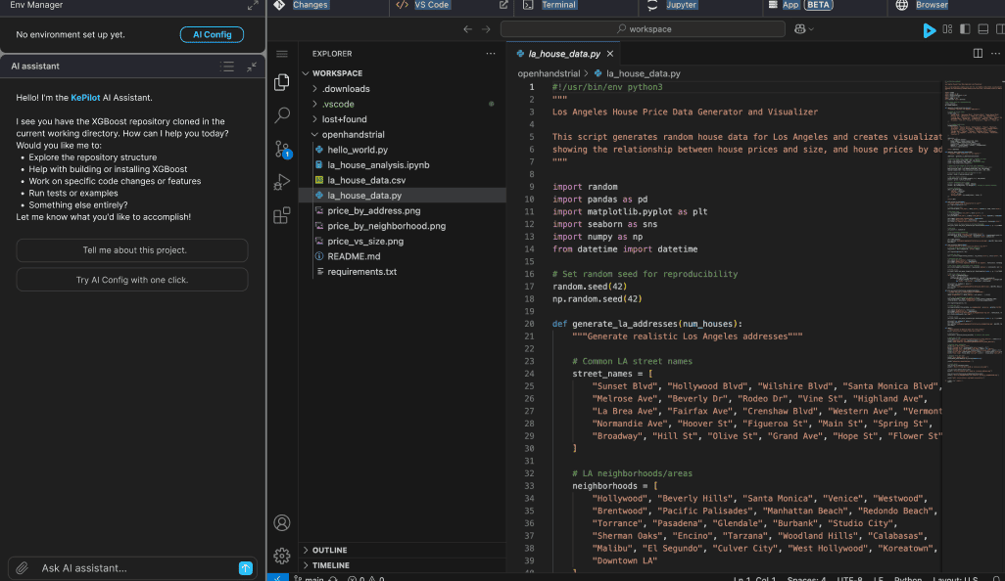Expand the Env Manager panel

click(x=253, y=6)
